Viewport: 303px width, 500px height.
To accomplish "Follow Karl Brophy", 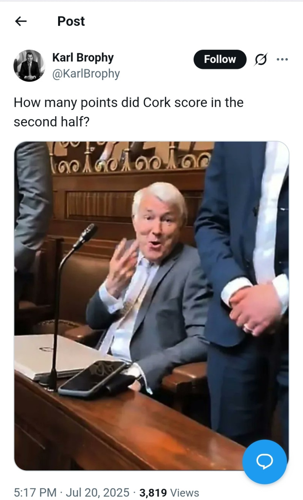I will coord(220,59).
